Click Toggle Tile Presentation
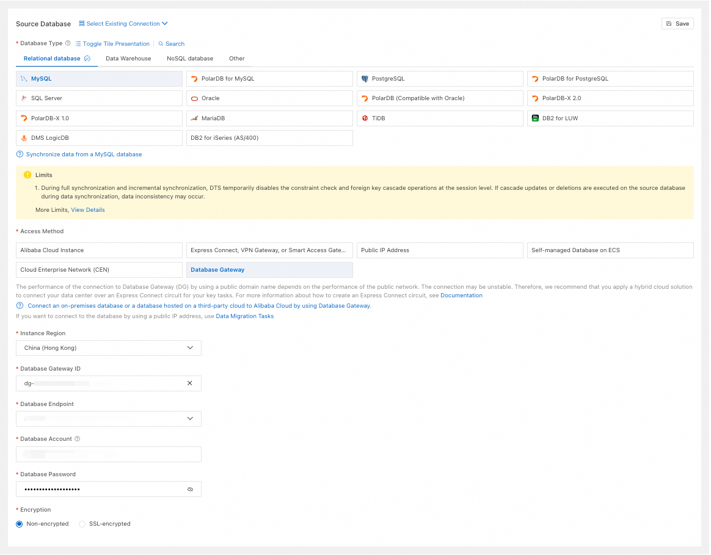Screen dimensions: 711x555 [112, 44]
